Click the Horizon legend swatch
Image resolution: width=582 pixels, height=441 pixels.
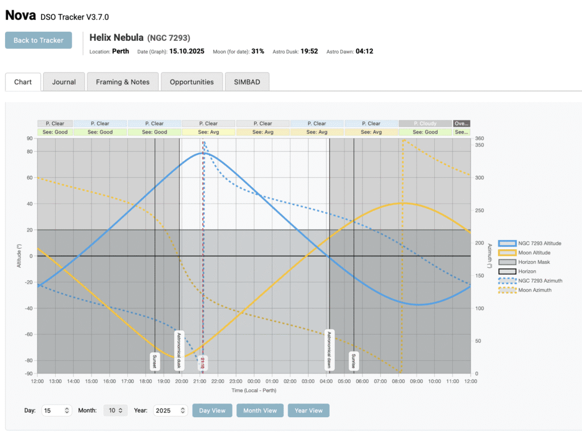click(x=508, y=271)
